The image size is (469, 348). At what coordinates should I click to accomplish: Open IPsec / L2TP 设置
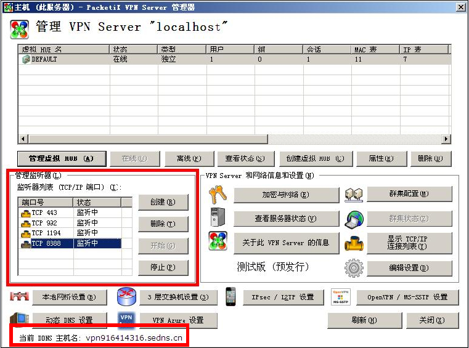(x=283, y=297)
